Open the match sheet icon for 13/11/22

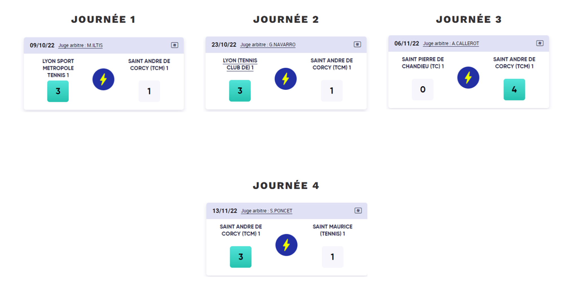click(358, 211)
